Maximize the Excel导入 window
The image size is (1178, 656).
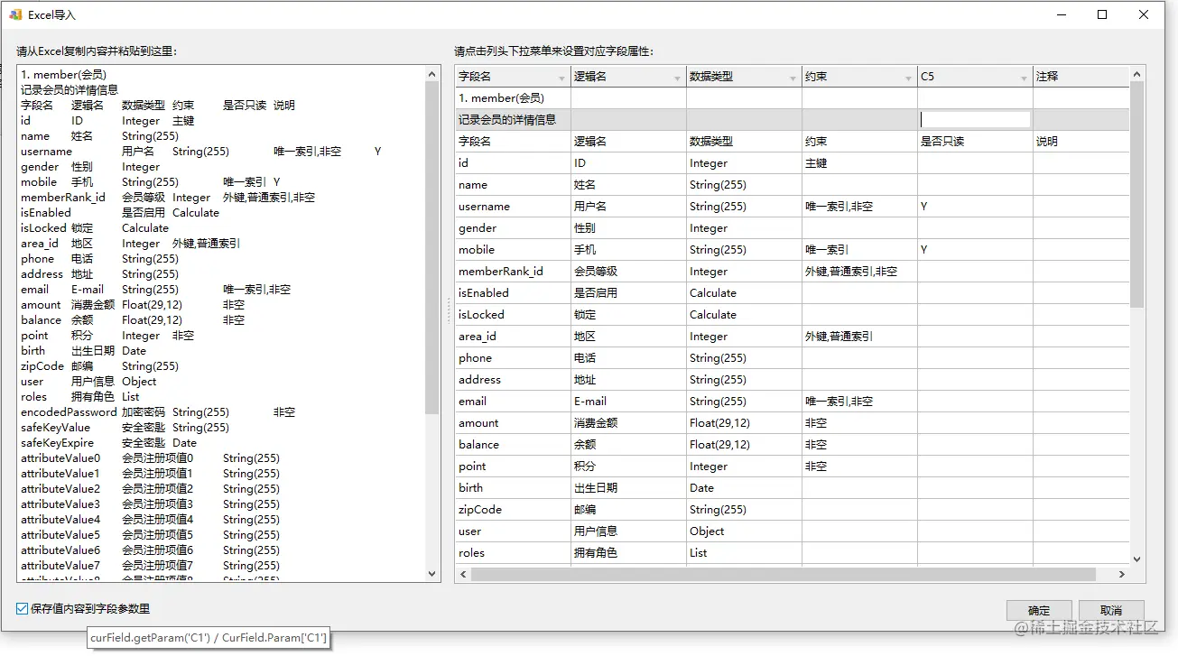[1102, 14]
